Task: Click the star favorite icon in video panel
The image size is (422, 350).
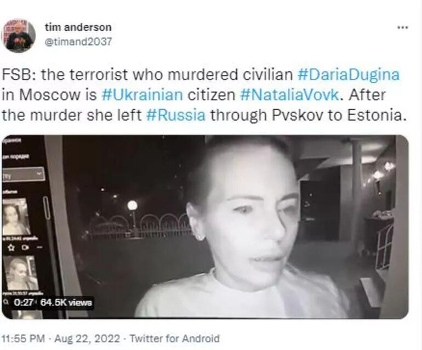Action: [11, 247]
